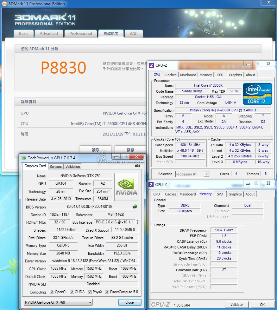The width and height of the screenshot is (277, 310).
Task: Click the Multiplier x 48.0 value
Action: click(x=190, y=150)
